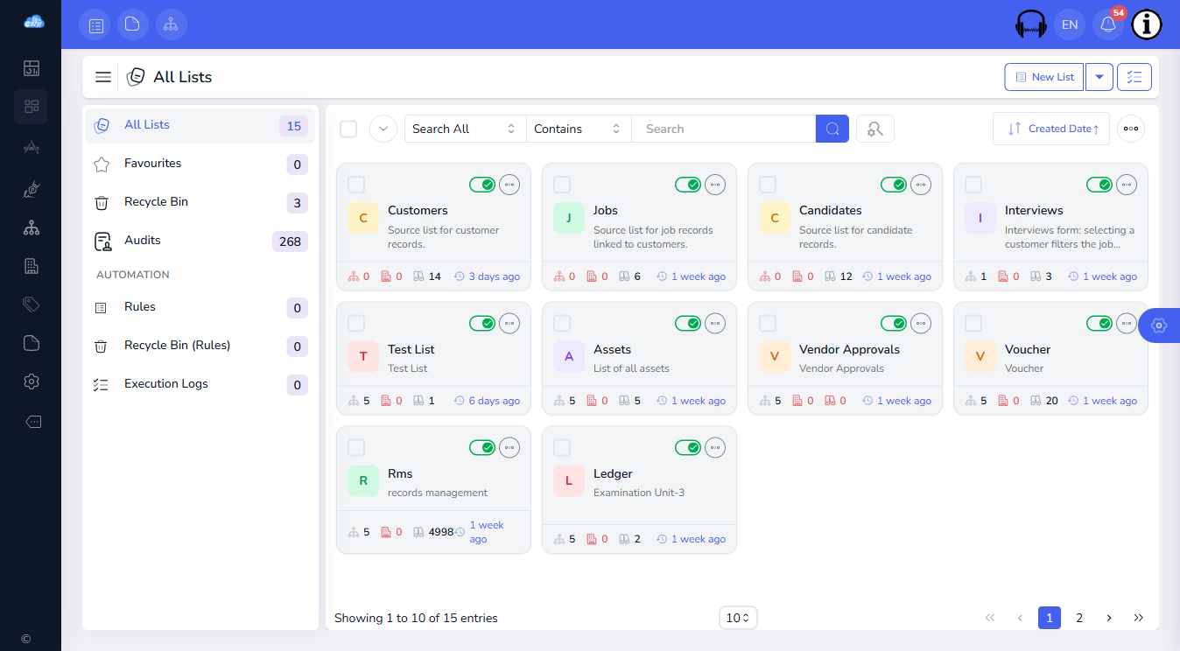Check the Jobs card checkbox
The image size is (1180, 651).
[x=562, y=185]
